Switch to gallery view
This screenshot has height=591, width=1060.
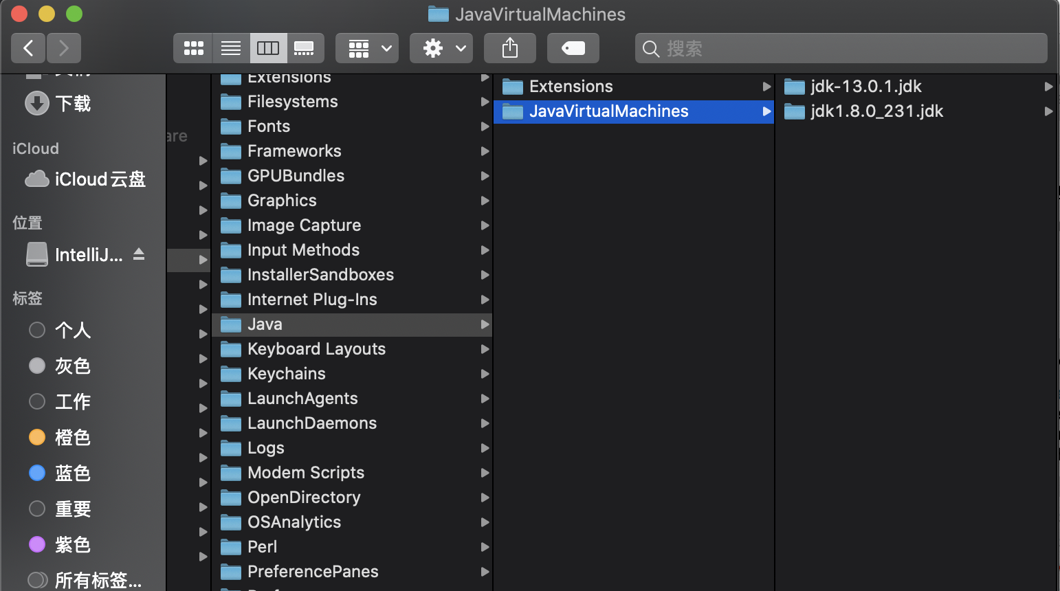click(x=305, y=48)
